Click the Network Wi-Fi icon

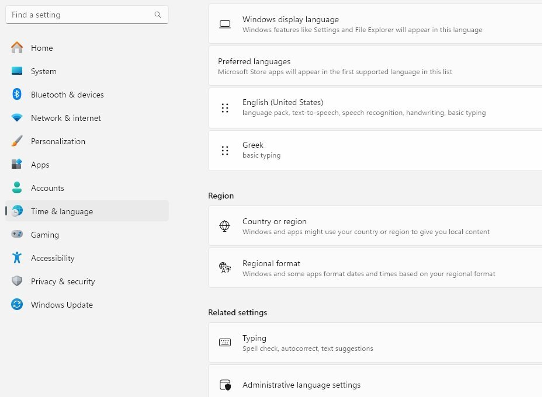click(16, 118)
